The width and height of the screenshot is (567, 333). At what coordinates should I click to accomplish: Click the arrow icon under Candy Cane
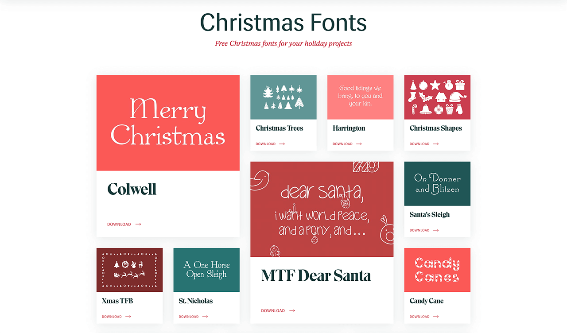pyautogui.click(x=436, y=317)
